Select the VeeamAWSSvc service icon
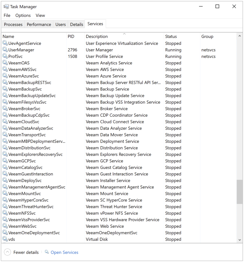The width and height of the screenshot is (244, 262). (x=5, y=69)
